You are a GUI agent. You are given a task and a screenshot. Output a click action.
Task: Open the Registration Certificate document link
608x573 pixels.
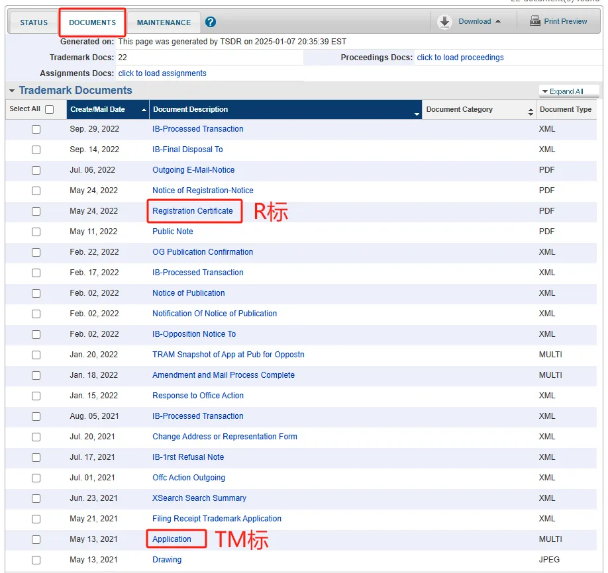point(192,211)
